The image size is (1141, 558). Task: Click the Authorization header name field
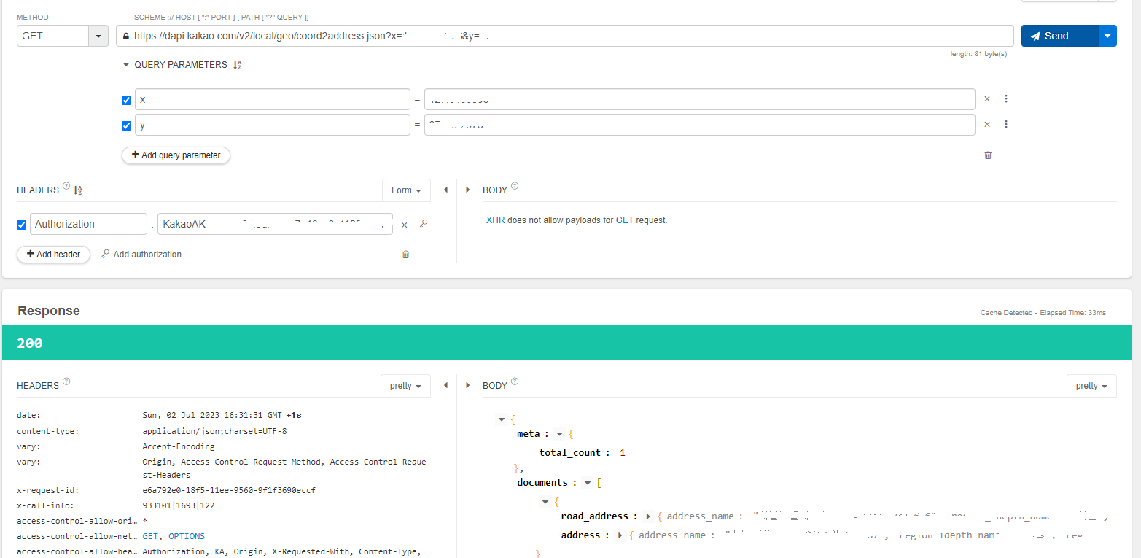tap(88, 224)
